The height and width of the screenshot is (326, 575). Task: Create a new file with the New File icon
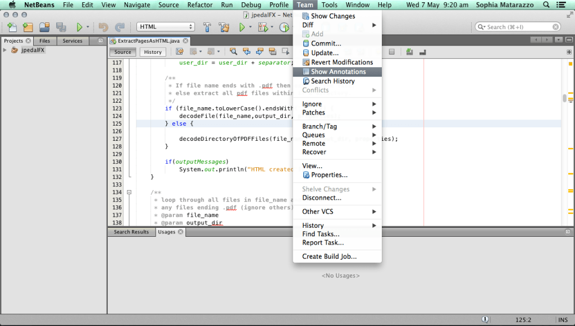(12, 26)
